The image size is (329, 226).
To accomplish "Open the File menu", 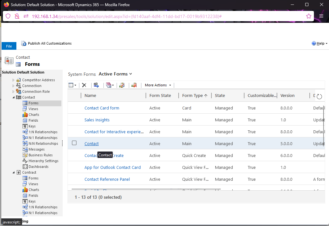I will pos(9,46).
